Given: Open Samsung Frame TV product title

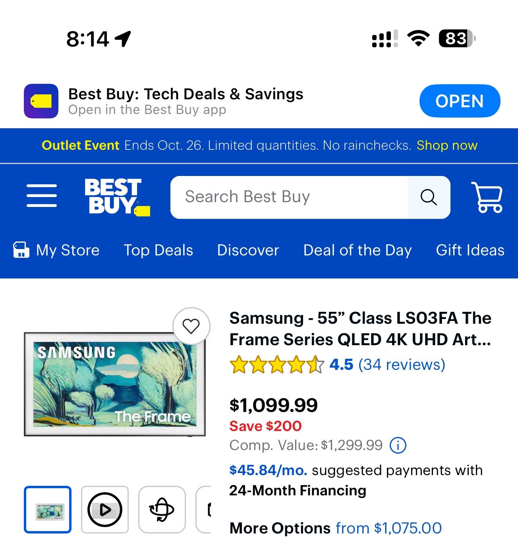Looking at the screenshot, I should tap(360, 329).
